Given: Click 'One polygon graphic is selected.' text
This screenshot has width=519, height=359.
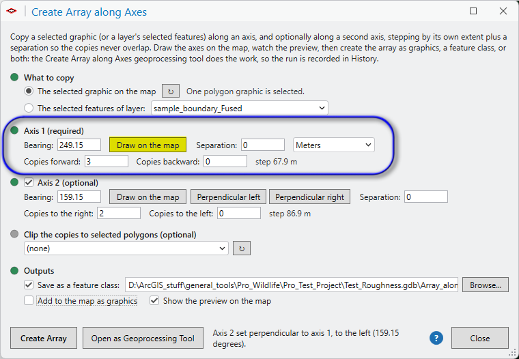Looking at the screenshot, I should (x=245, y=91).
